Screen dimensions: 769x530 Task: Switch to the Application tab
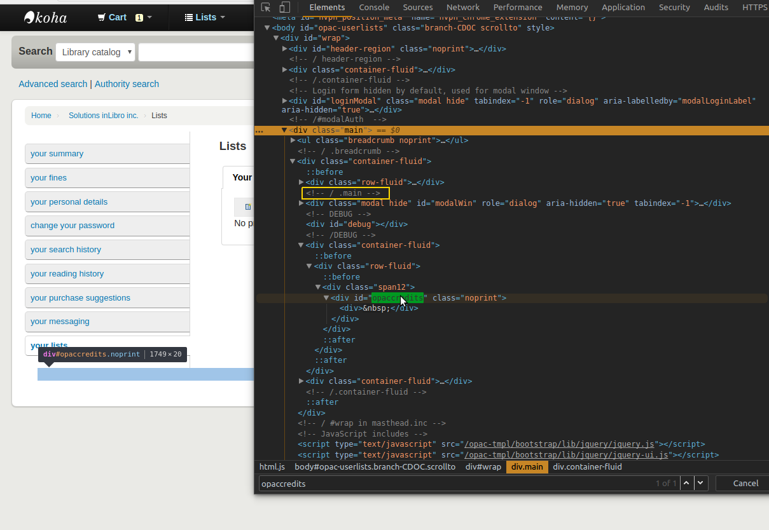tap(623, 8)
